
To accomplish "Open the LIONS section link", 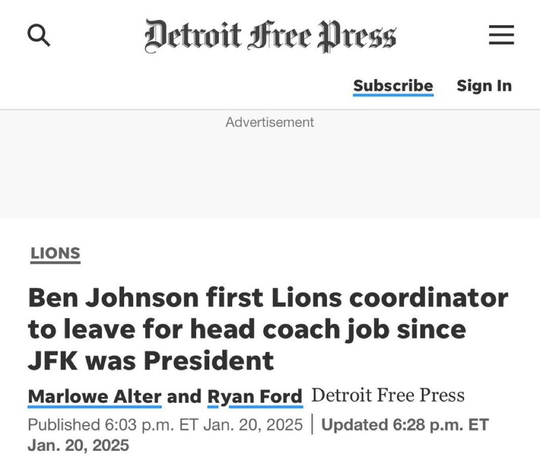I will click(x=55, y=253).
